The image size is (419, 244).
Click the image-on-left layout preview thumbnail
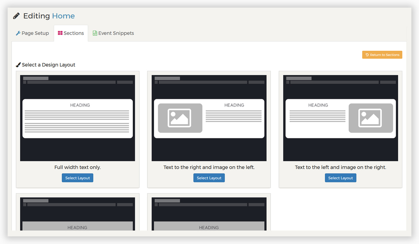coord(209,118)
